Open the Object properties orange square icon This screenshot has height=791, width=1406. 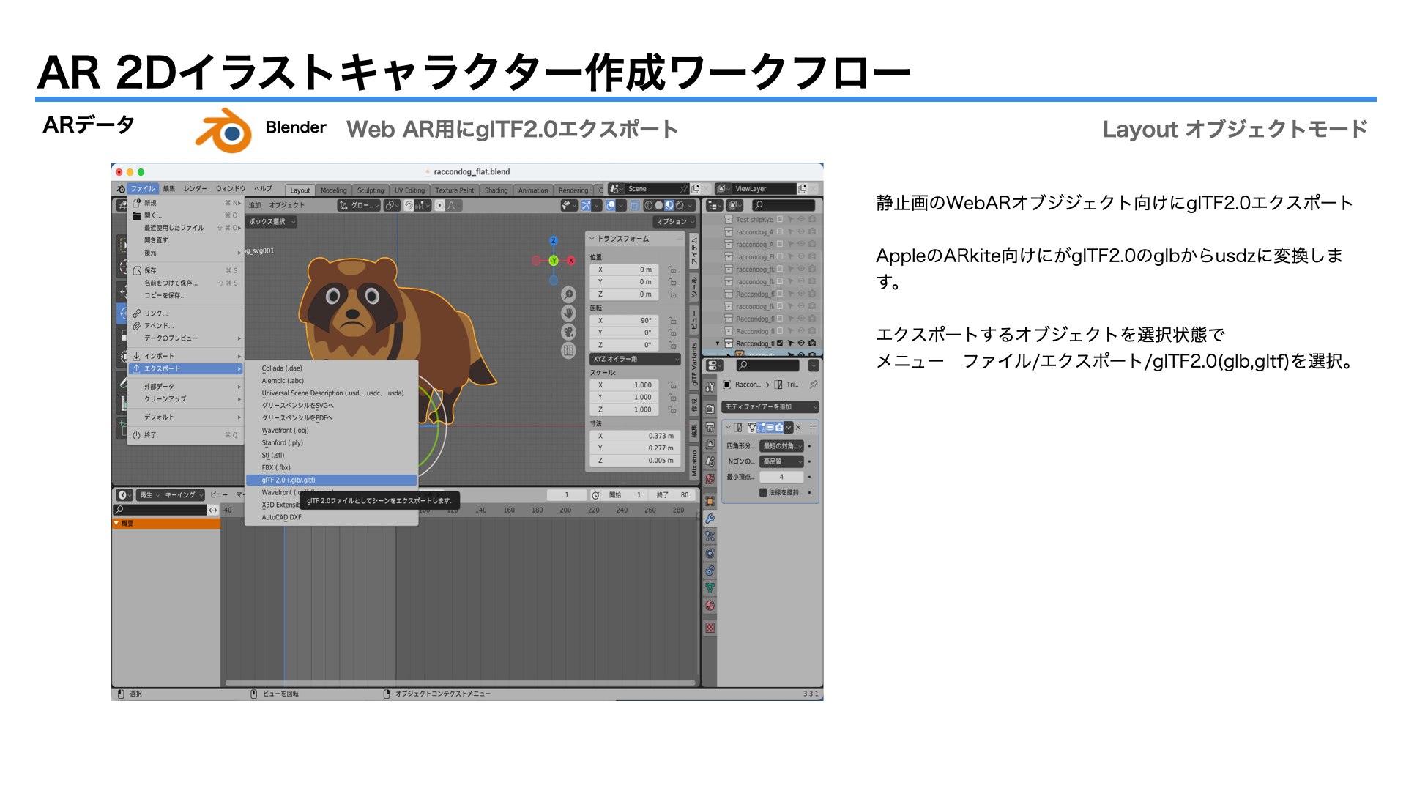[x=710, y=502]
